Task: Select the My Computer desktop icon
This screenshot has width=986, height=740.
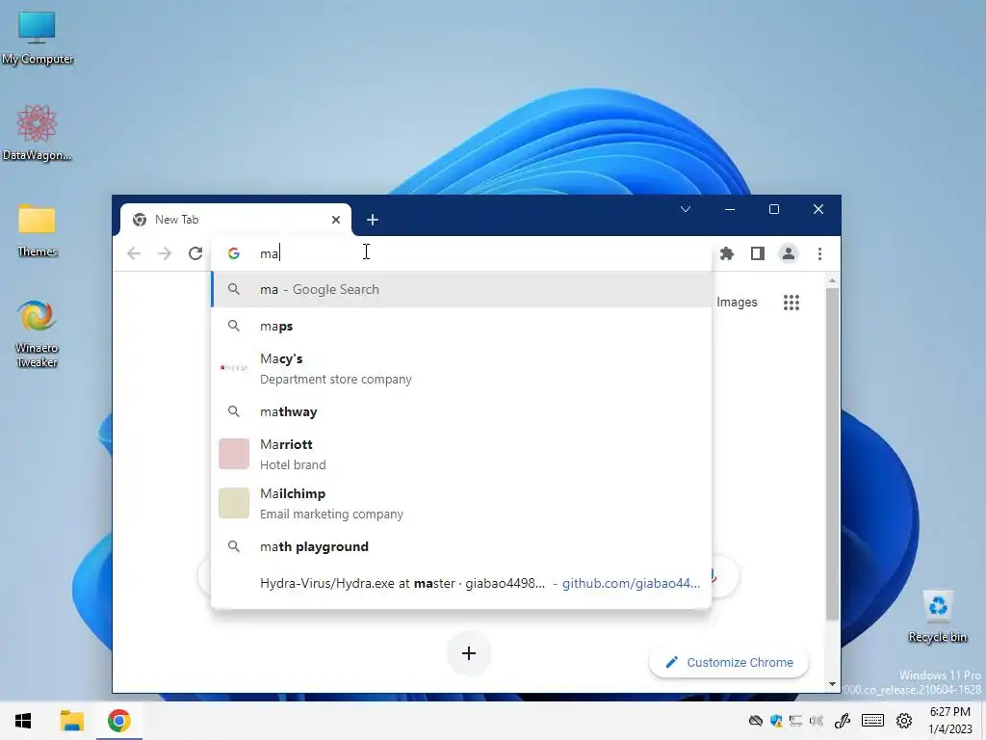Action: coord(37,39)
